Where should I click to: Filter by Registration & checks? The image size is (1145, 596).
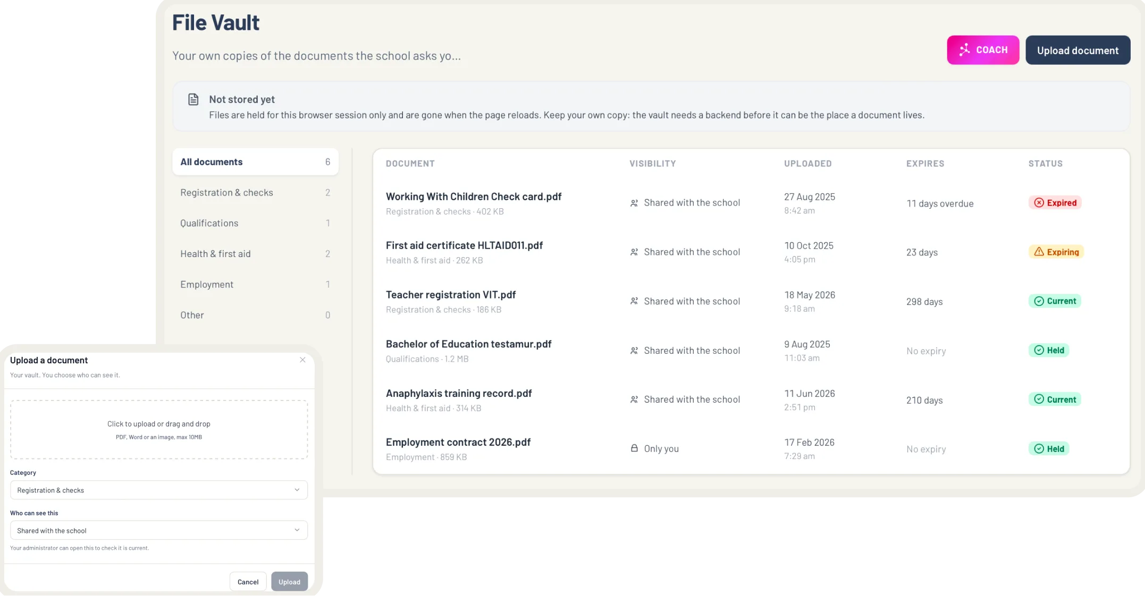coord(255,192)
